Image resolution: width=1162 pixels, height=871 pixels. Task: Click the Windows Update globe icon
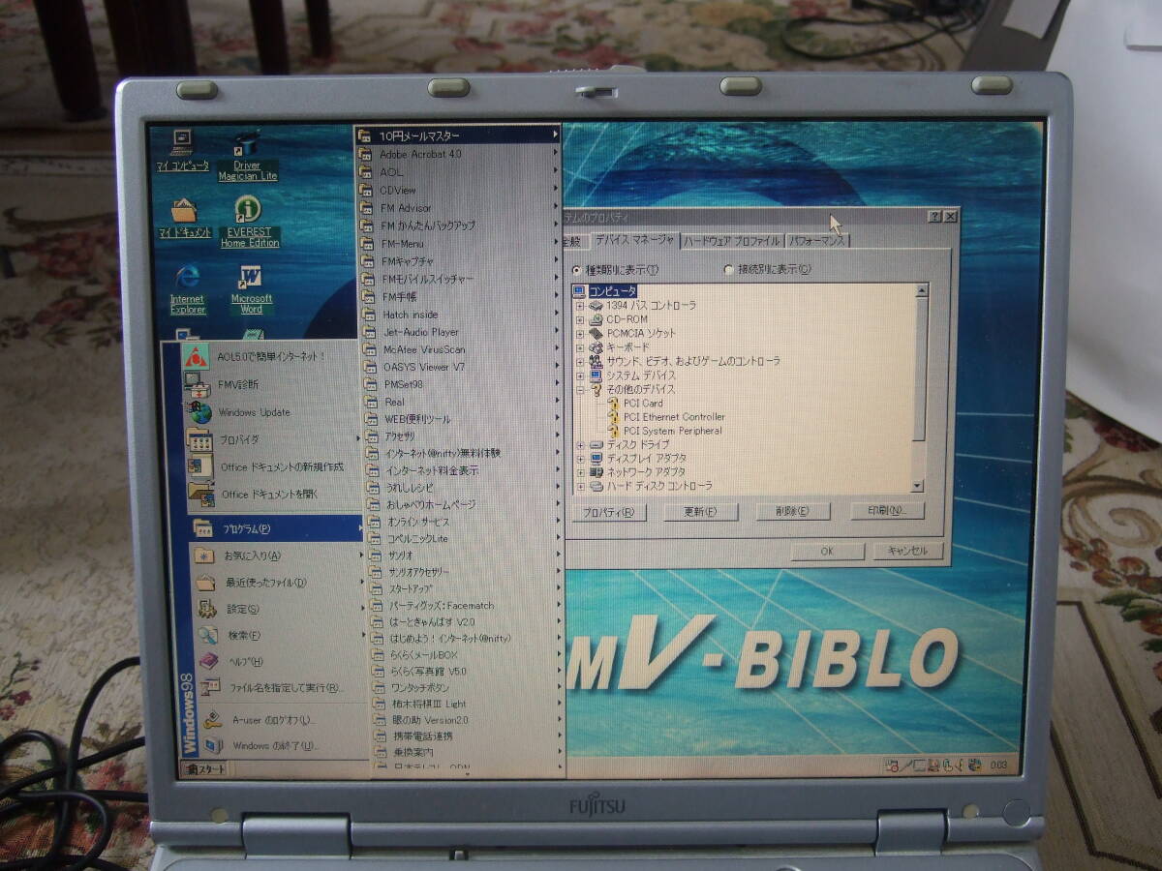coord(198,412)
